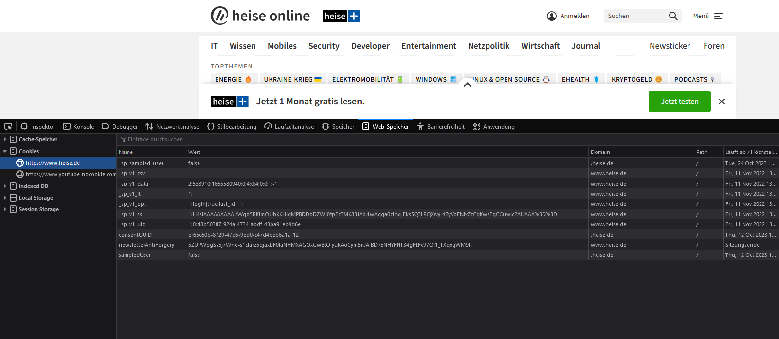Select the _sp_v1_data cookie row
Viewport: 779px width, 339px height.
tap(448, 184)
